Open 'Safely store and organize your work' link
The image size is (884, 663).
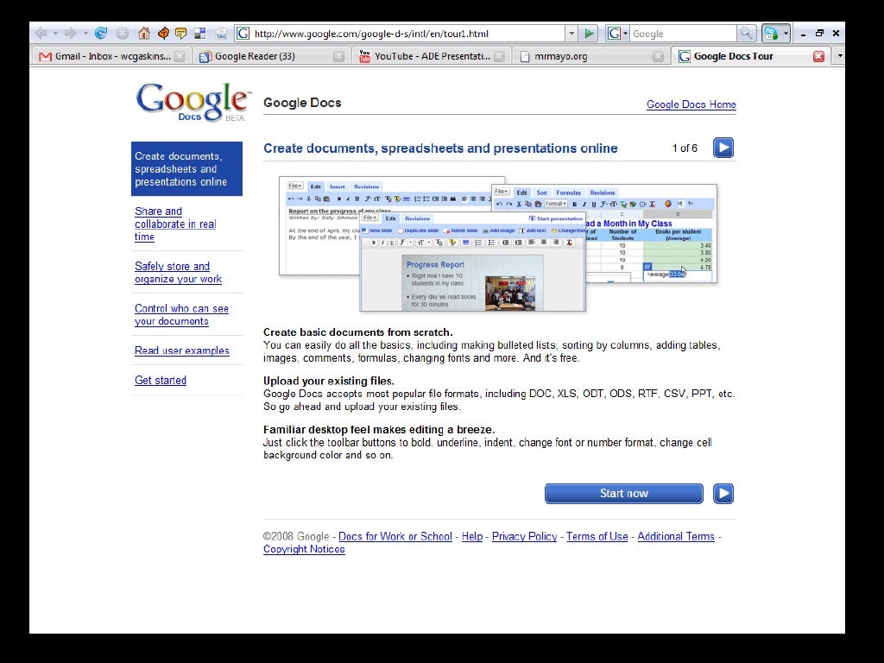[x=178, y=272]
